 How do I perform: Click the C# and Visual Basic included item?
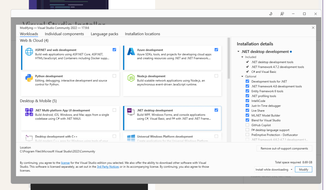click(x=264, y=72)
